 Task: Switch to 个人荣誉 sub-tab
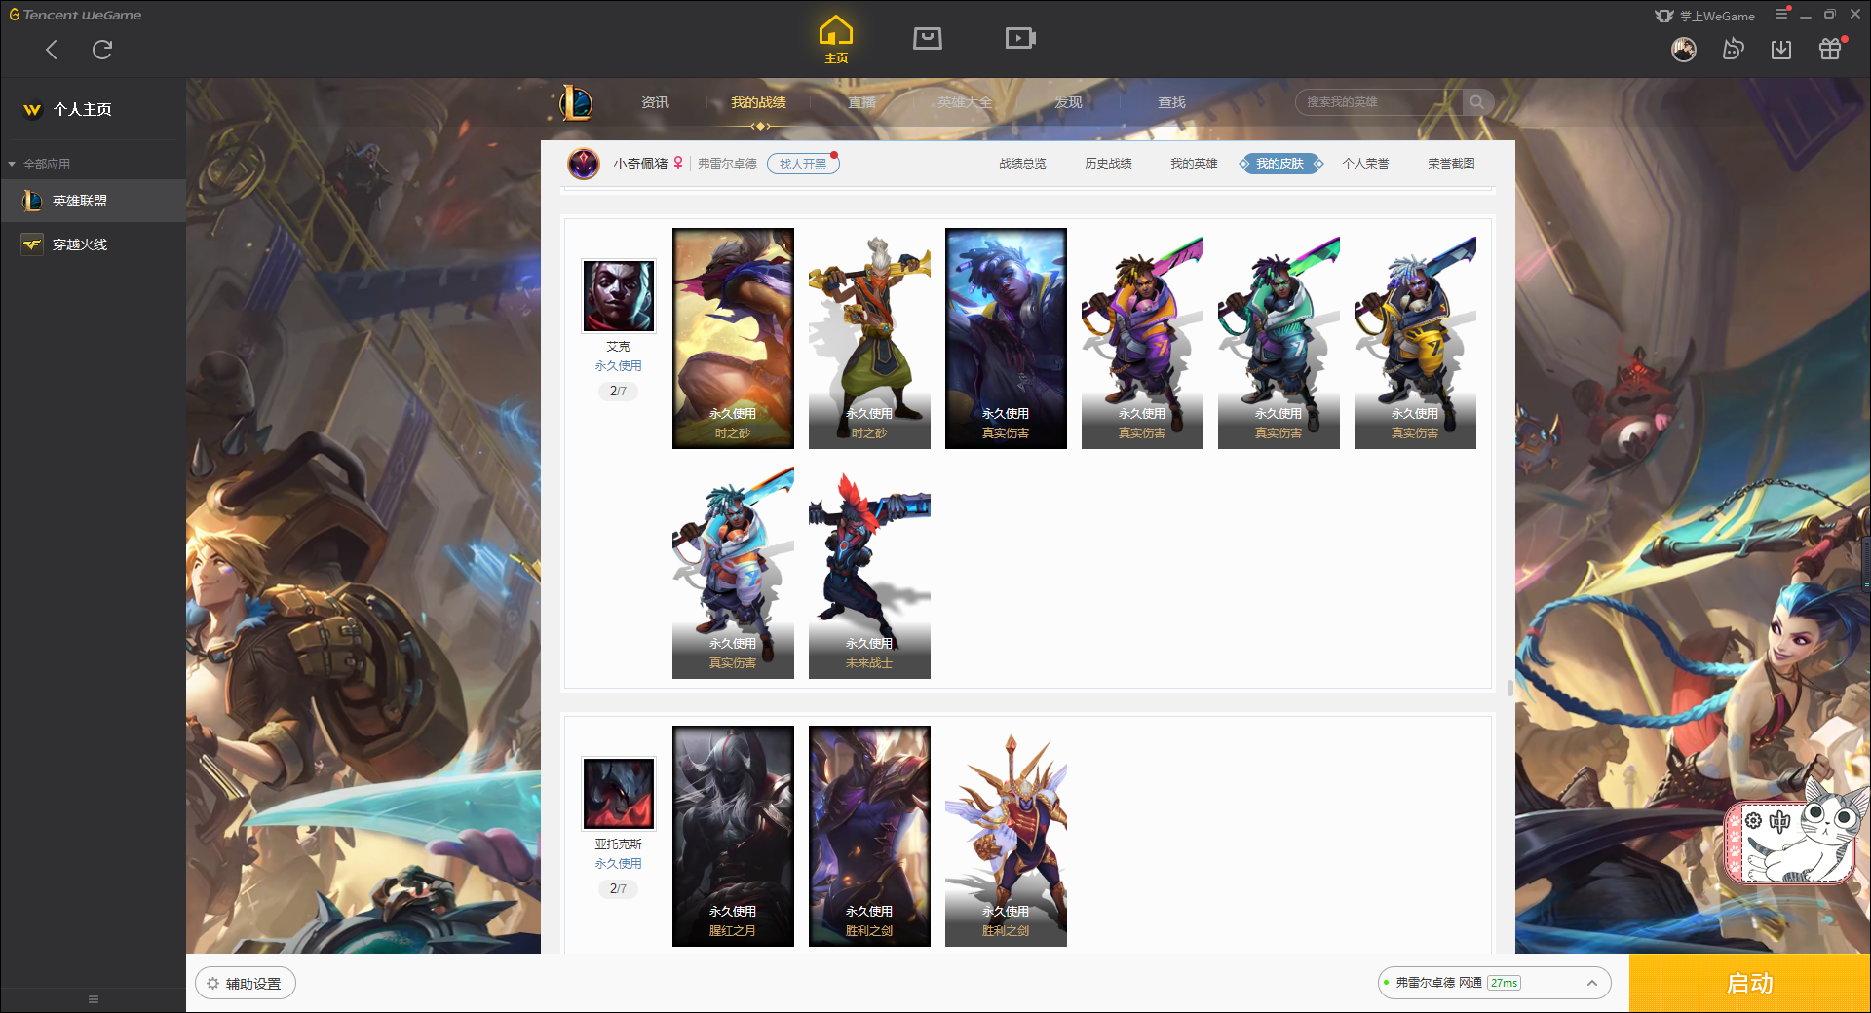pos(1365,164)
